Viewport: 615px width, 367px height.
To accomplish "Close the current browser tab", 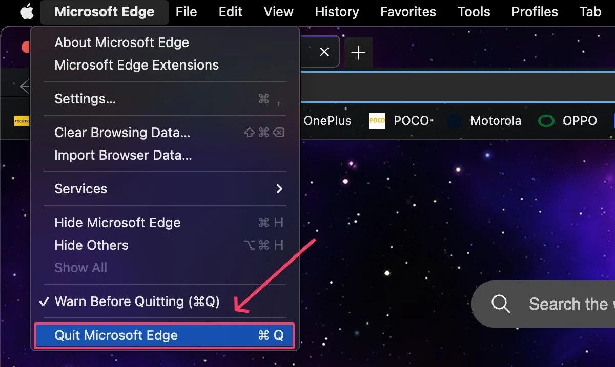I will 324,52.
